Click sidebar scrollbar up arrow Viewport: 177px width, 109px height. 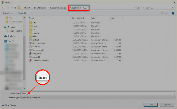click(24, 17)
